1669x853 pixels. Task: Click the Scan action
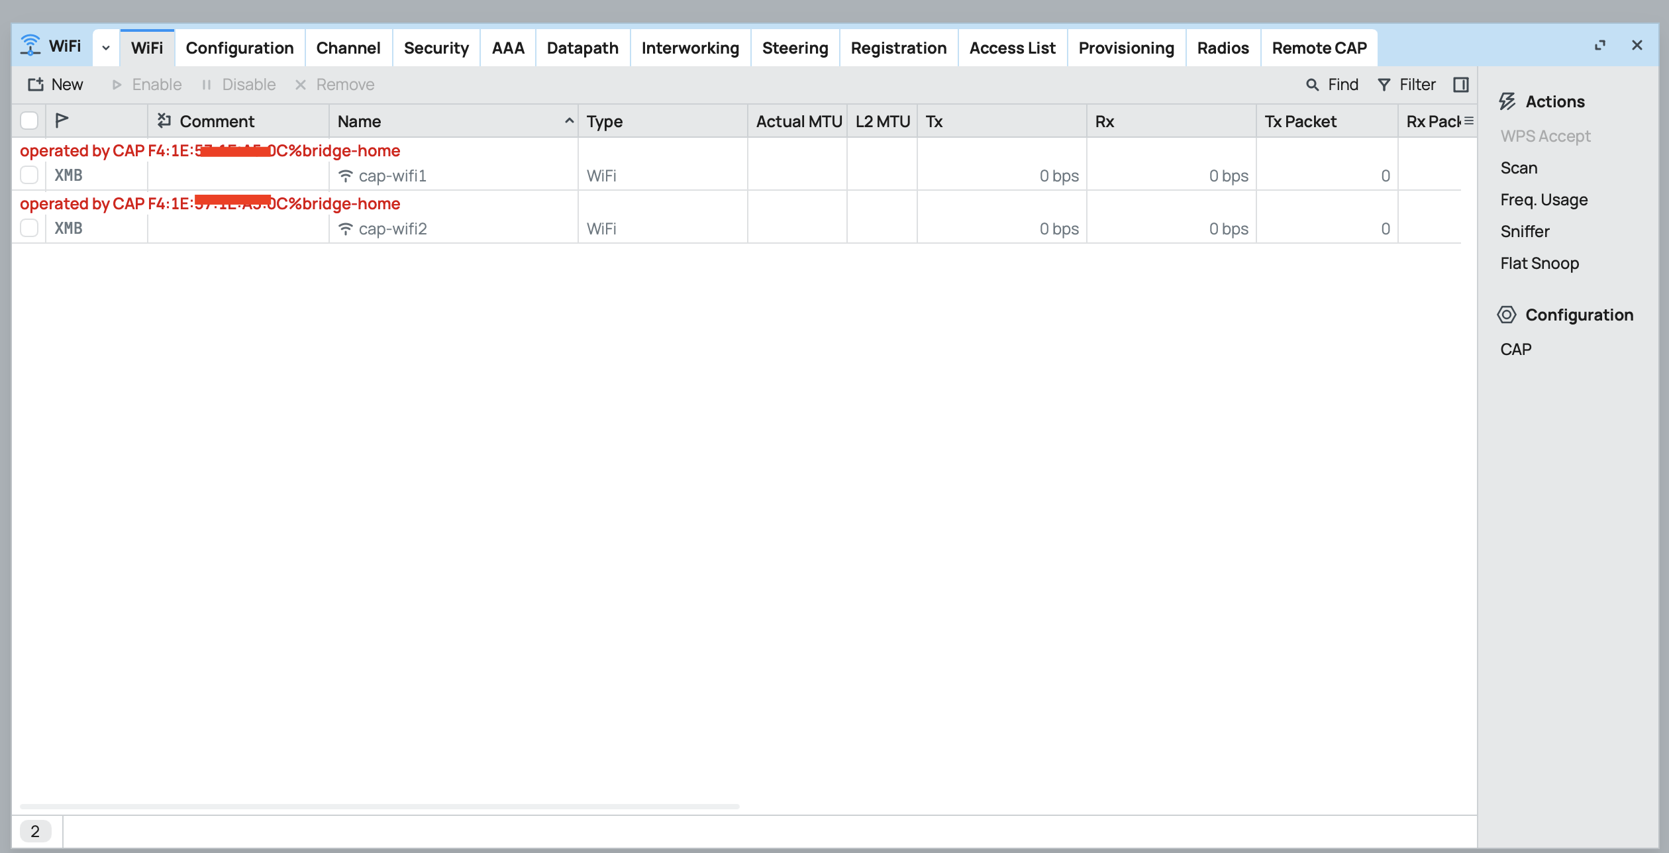[1519, 168]
